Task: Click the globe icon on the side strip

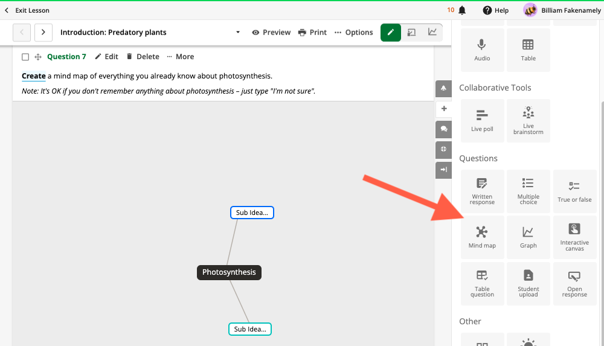Action: 444,150
